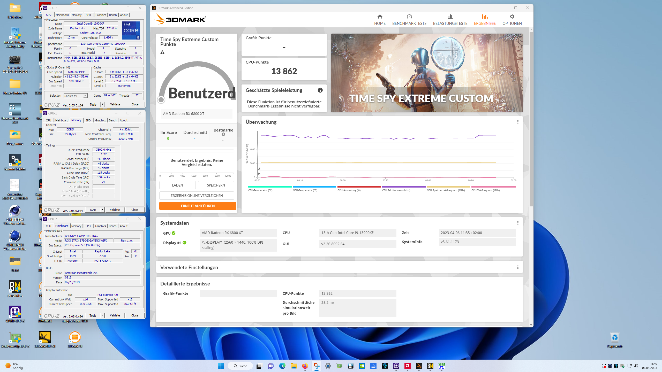
Task: Click ERGEBNIS ONLINE VERGLEICHEN button
Action: (197, 196)
